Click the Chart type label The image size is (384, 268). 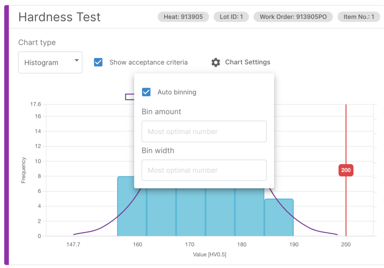[37, 42]
